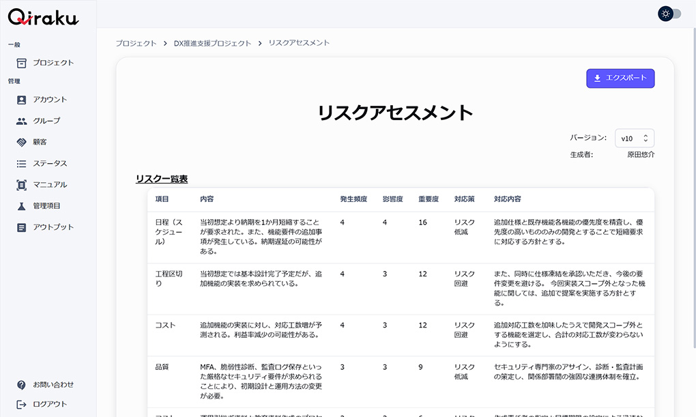Click the ステータス list icon
This screenshot has width=696, height=417.
(x=21, y=164)
